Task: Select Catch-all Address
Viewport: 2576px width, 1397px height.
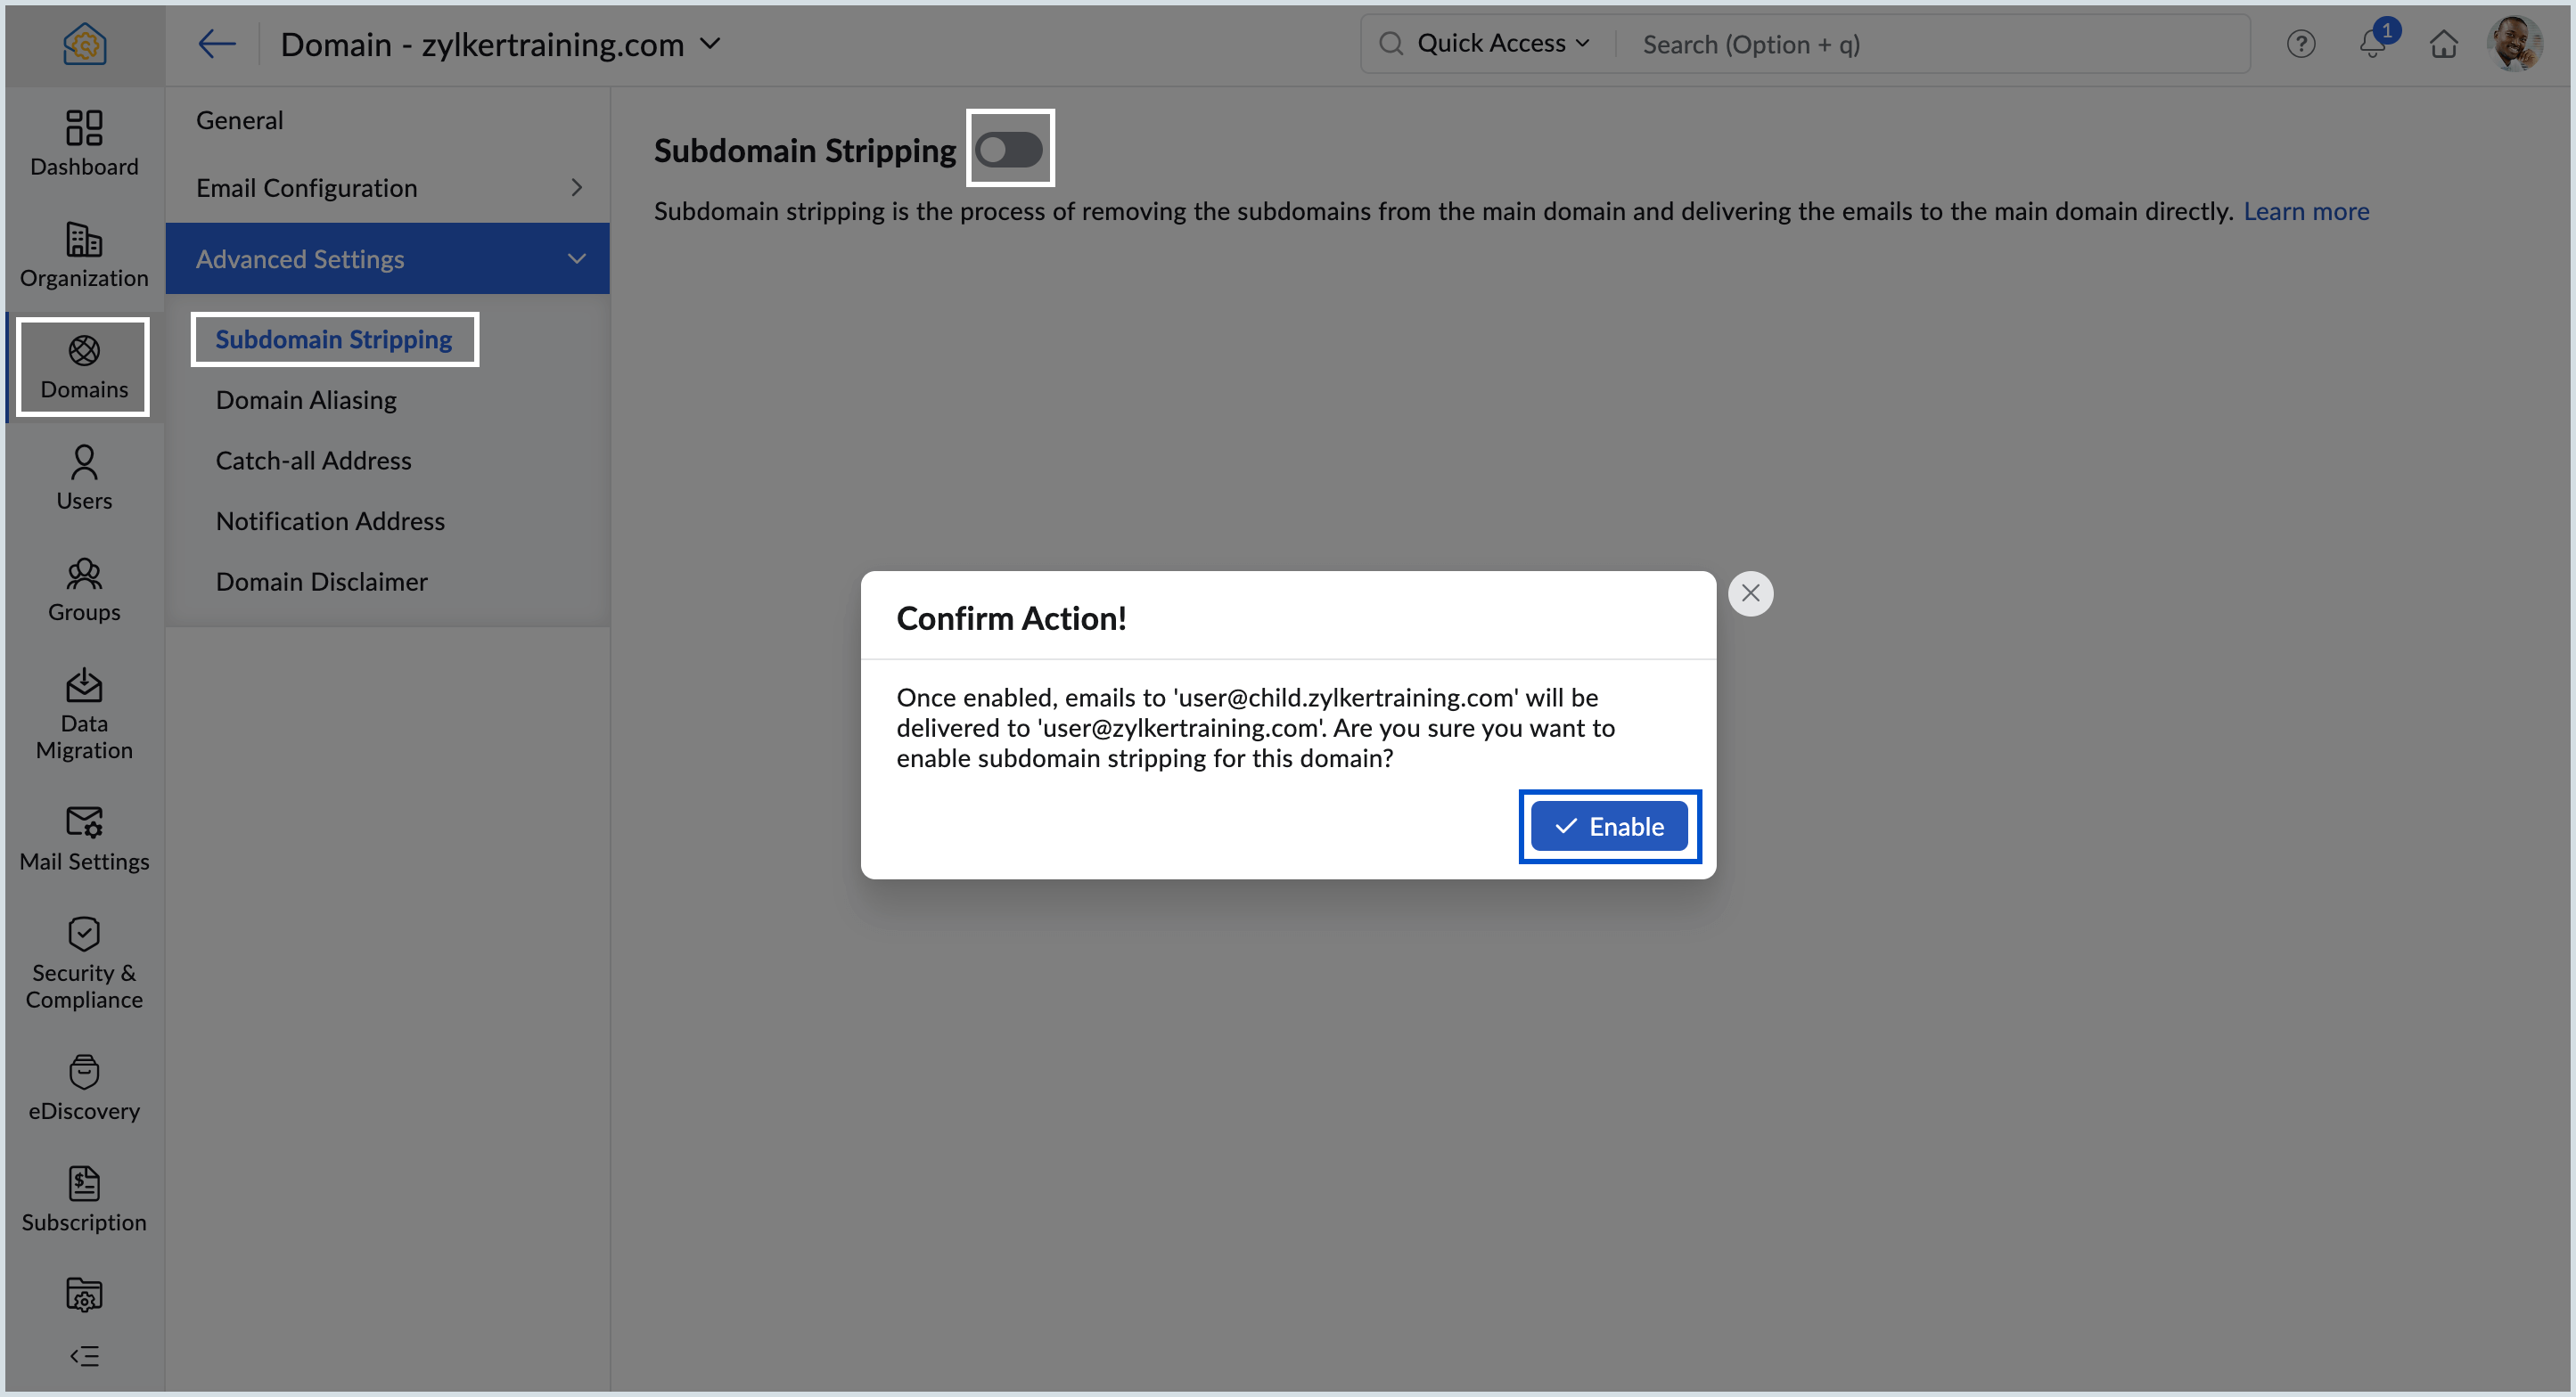Action: point(313,460)
